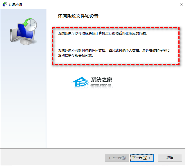Viewport: 186px width, 166px height.
Task: Click the blue house watermark logo
Action: [80, 82]
